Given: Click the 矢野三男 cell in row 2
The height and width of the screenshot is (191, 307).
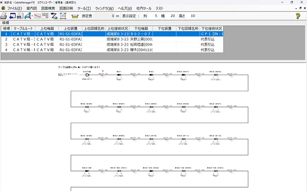Looking at the screenshot, I should click(141, 39).
